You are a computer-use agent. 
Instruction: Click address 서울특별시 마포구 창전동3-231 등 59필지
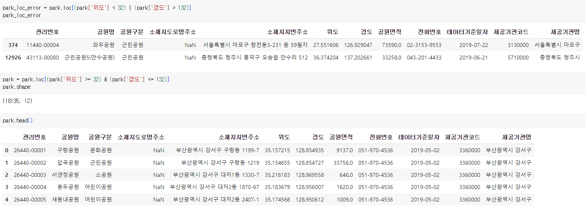click(255, 45)
